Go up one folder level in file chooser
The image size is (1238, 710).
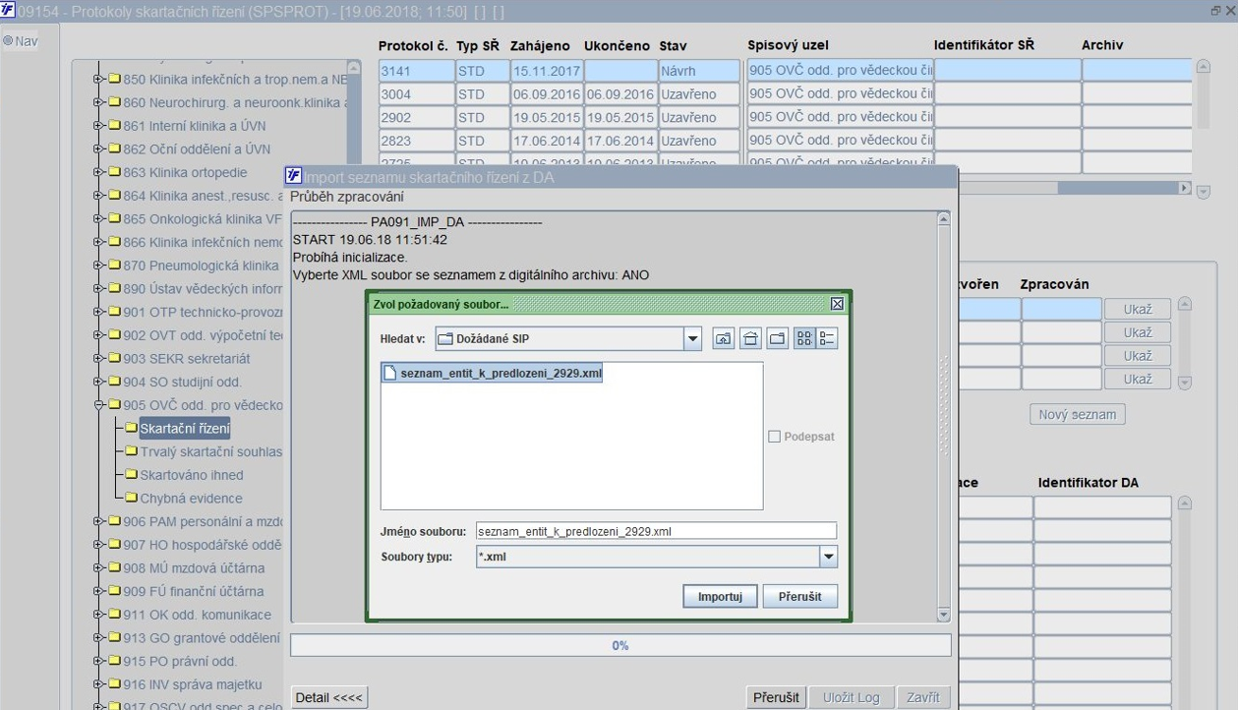coord(723,339)
